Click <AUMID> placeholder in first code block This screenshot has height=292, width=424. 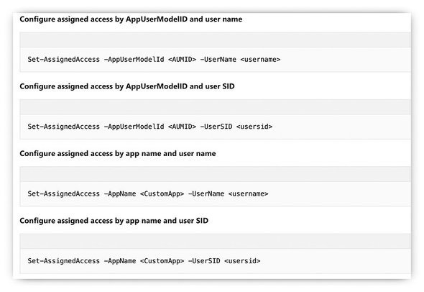tap(182, 60)
